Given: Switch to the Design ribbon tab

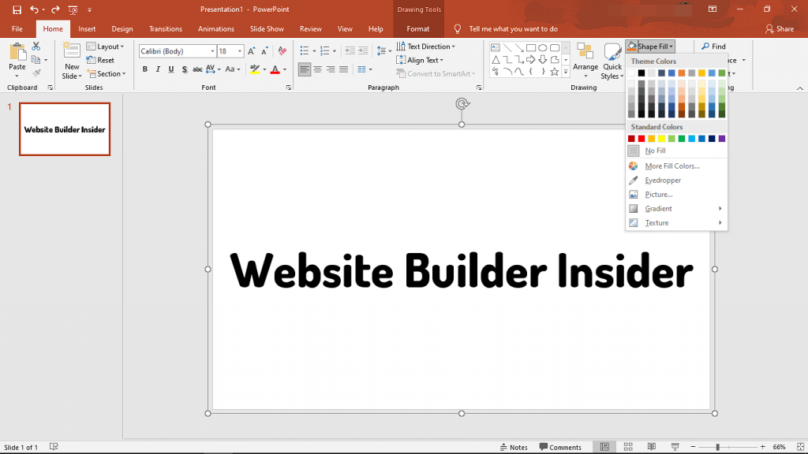Looking at the screenshot, I should tap(122, 28).
